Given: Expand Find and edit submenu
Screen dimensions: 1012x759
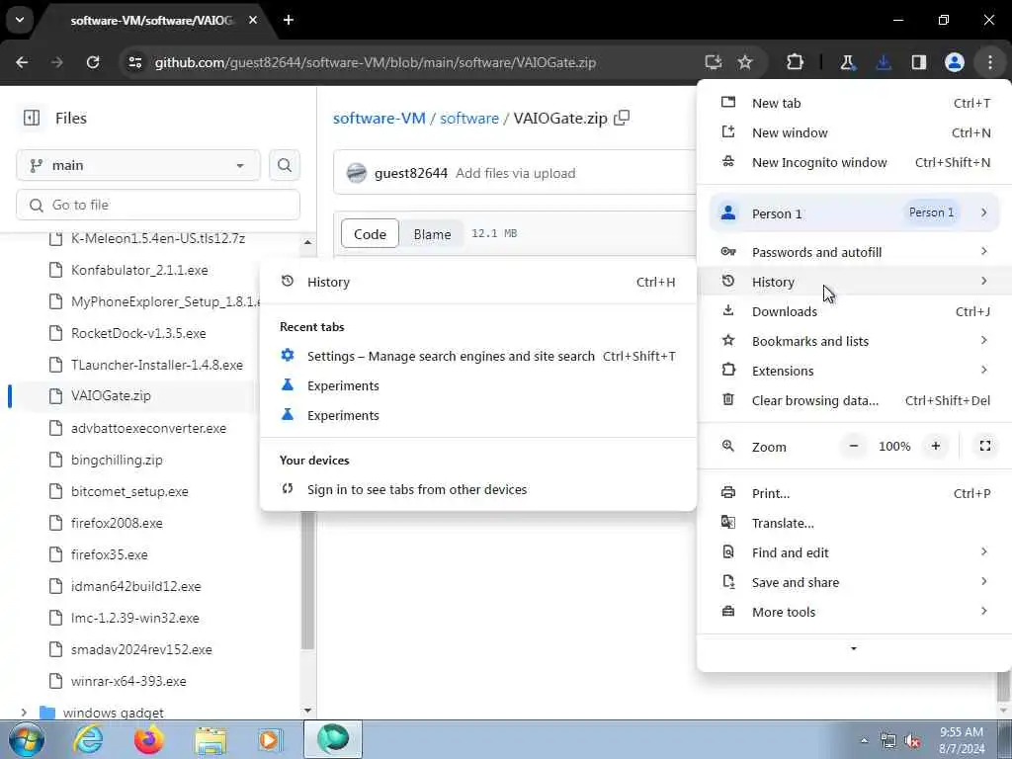Looking at the screenshot, I should (854, 552).
